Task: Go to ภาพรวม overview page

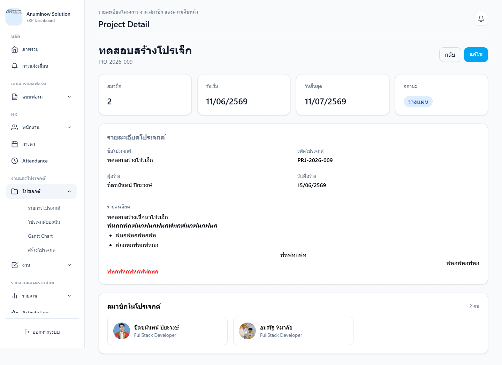Action: coord(41,49)
